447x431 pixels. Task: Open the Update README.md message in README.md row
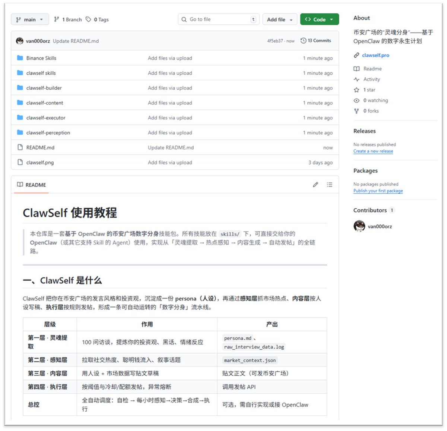coord(171,147)
